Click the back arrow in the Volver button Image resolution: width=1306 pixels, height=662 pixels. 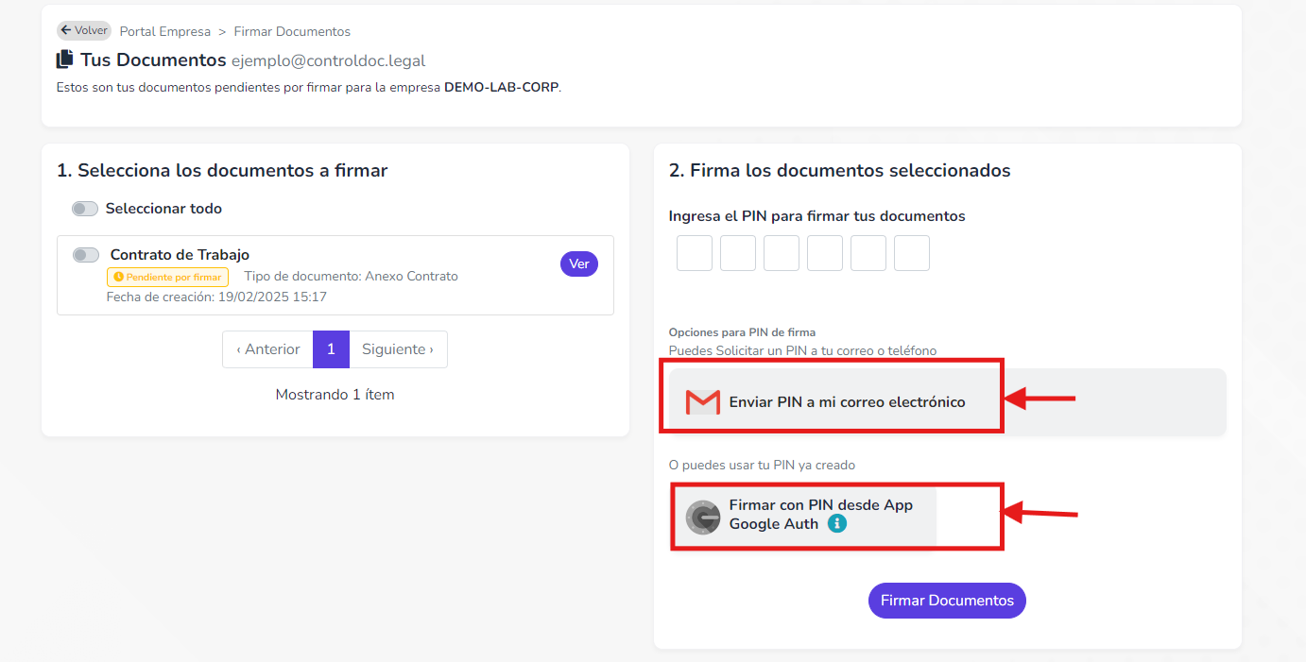click(x=65, y=30)
